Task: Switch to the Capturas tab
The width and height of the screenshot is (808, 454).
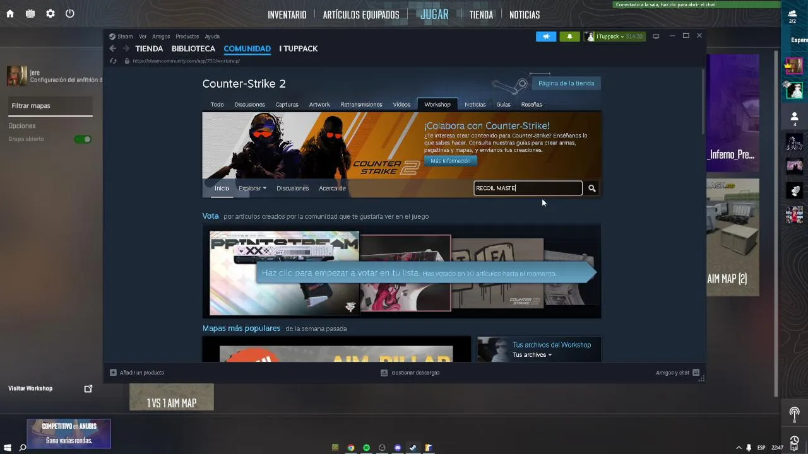Action: 287,105
